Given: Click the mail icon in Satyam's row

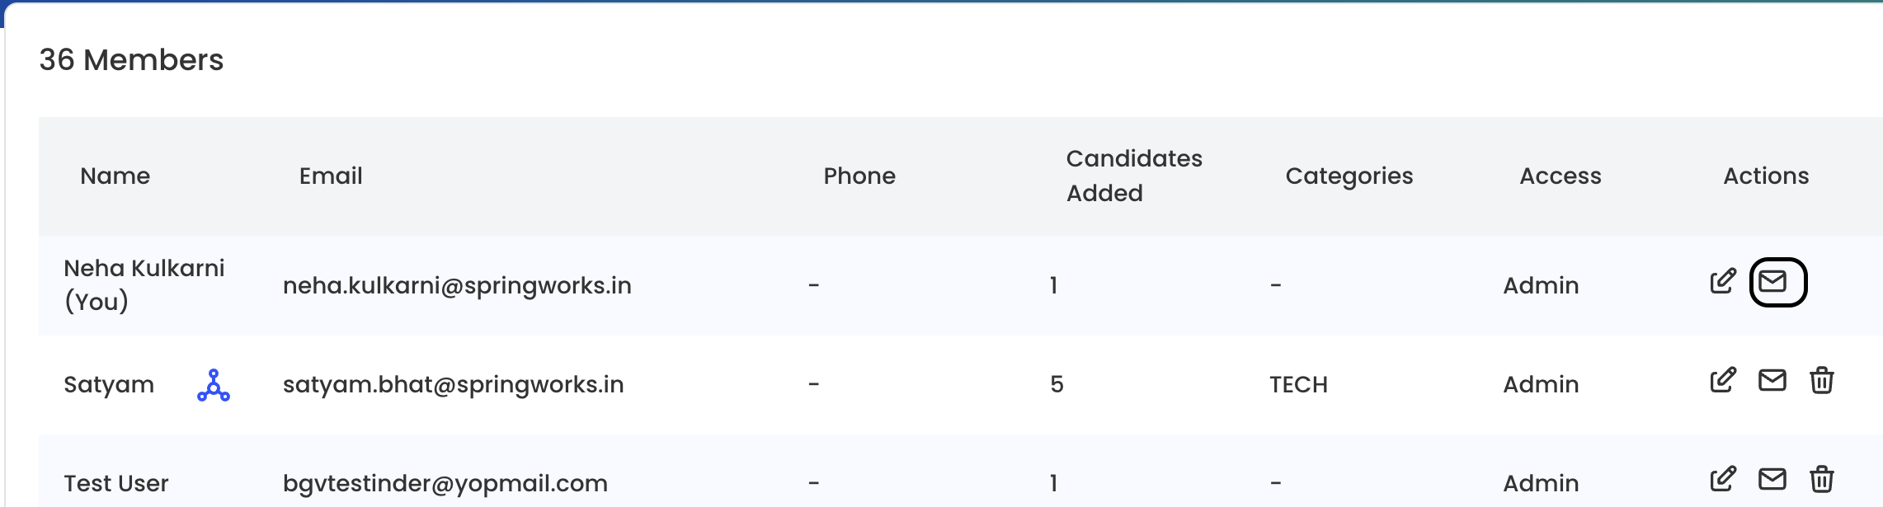Looking at the screenshot, I should pos(1772,381).
